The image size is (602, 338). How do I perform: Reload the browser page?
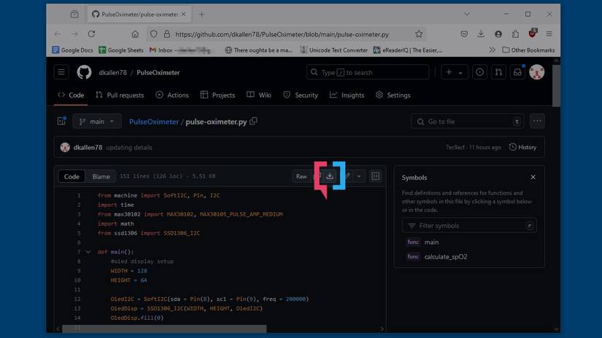pos(91,34)
